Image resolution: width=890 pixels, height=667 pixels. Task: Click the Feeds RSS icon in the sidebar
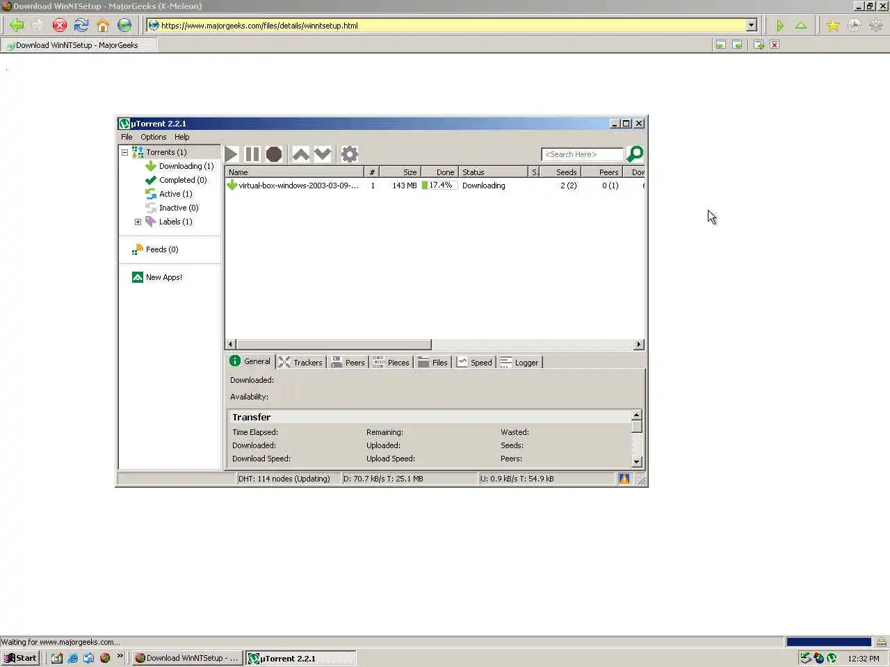[x=138, y=249]
